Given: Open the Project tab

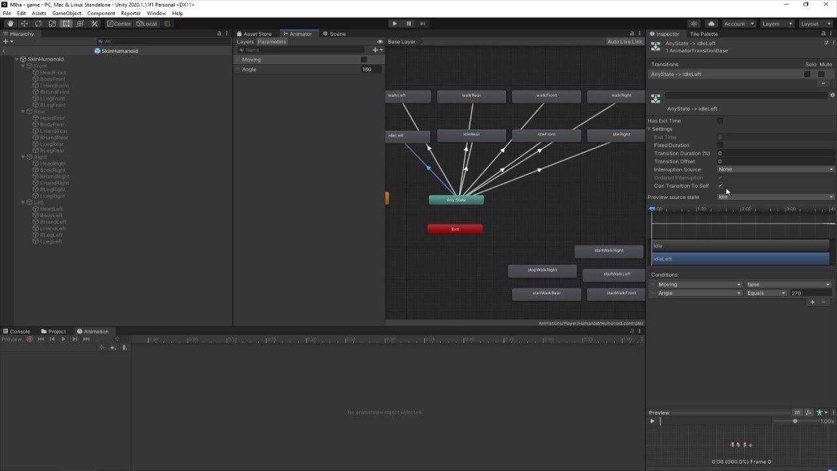Looking at the screenshot, I should [x=54, y=332].
